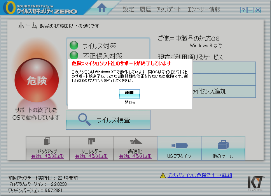Click the ワクチンバージョン 9.97.2981 text
The width and height of the screenshot is (271, 196).
tap(35, 191)
